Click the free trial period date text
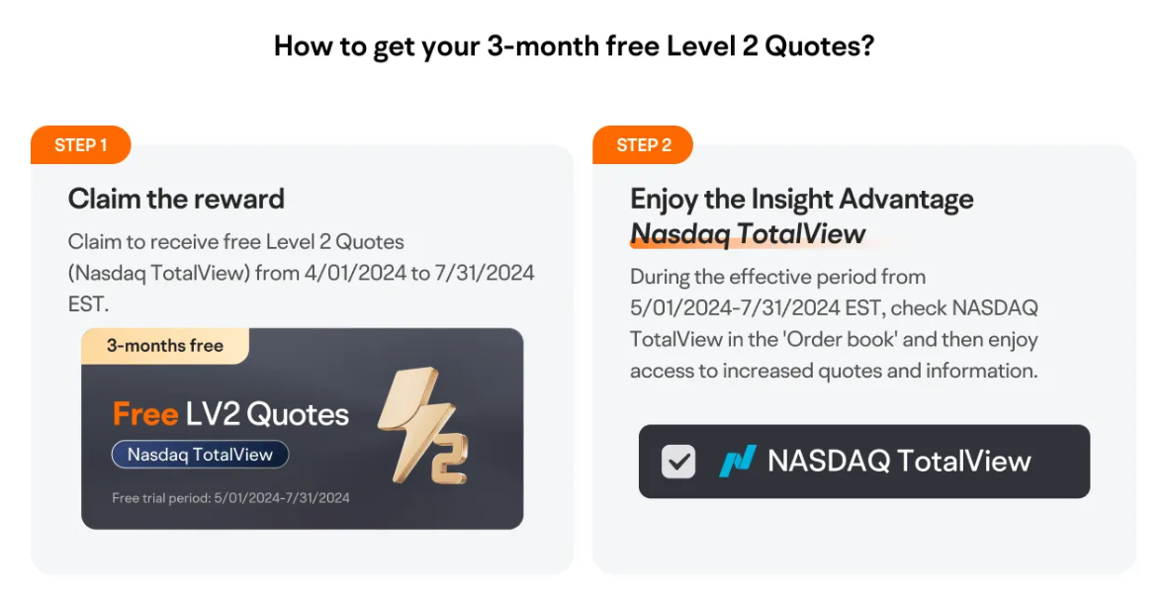Viewport: 1167px width, 598px height. 230,498
